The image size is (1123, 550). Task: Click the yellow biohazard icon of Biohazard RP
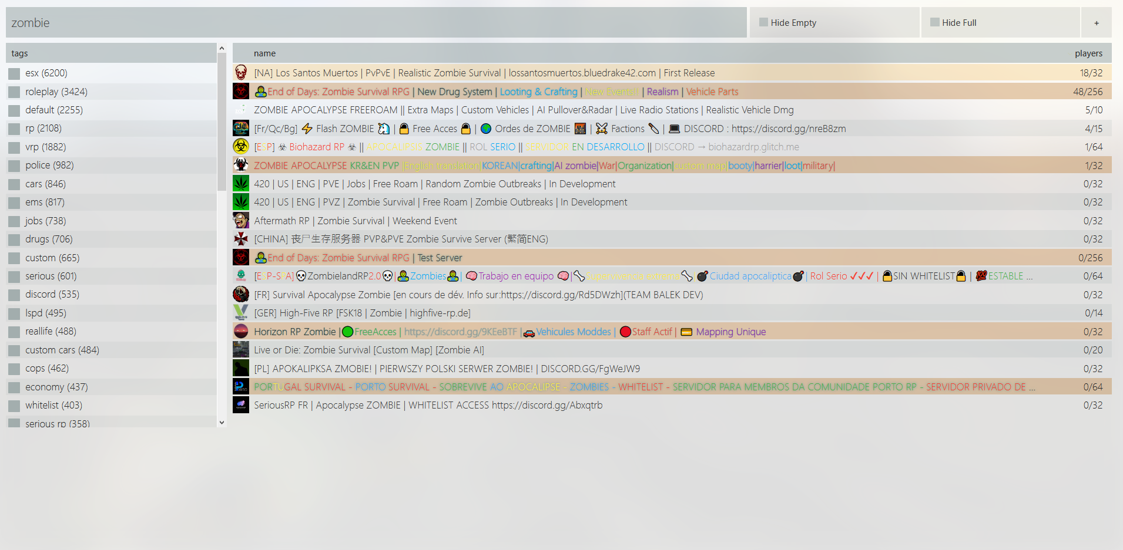241,147
